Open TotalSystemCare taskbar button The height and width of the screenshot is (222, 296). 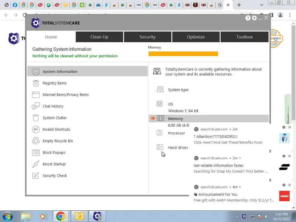click(x=97, y=216)
